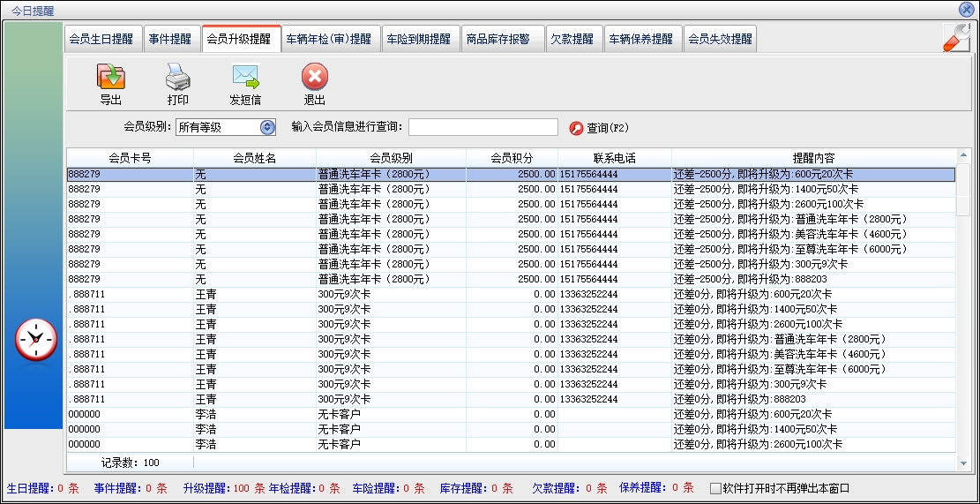980x504 pixels.
Task: Click the 提醒内容 column header
Action: [813, 158]
